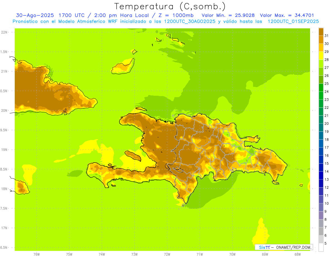Click the '76W' longitude axis label
The height and width of the screenshot is (258, 334).
36,254
